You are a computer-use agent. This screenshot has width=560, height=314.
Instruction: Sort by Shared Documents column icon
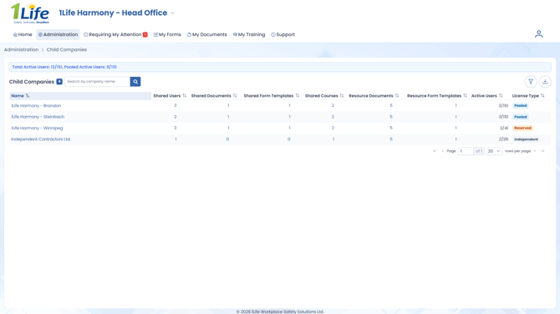pos(235,96)
